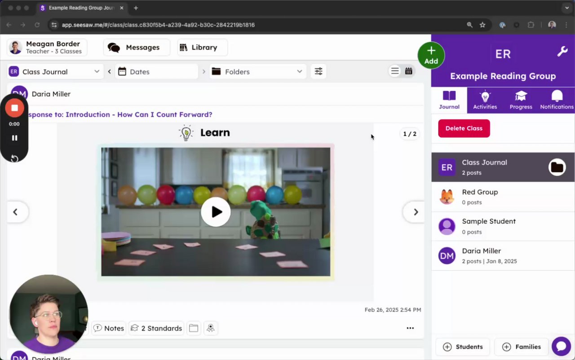Switch to the Notifications tab
Screen dimensions: 575x360
[x=557, y=100]
